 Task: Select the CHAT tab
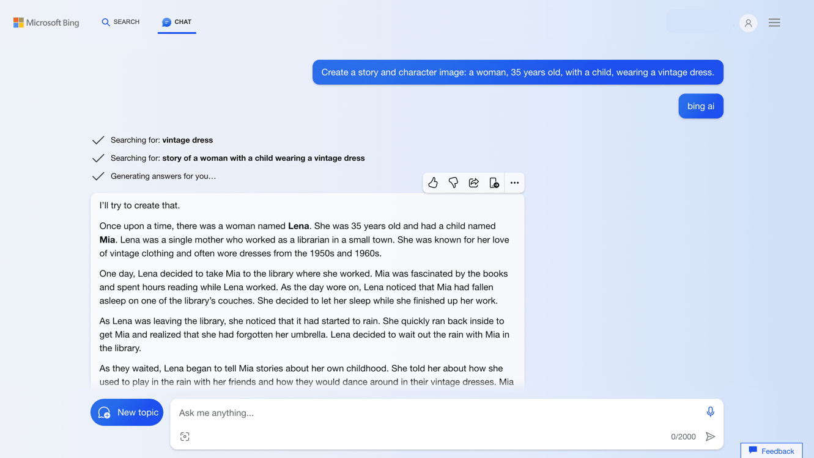[x=177, y=22]
